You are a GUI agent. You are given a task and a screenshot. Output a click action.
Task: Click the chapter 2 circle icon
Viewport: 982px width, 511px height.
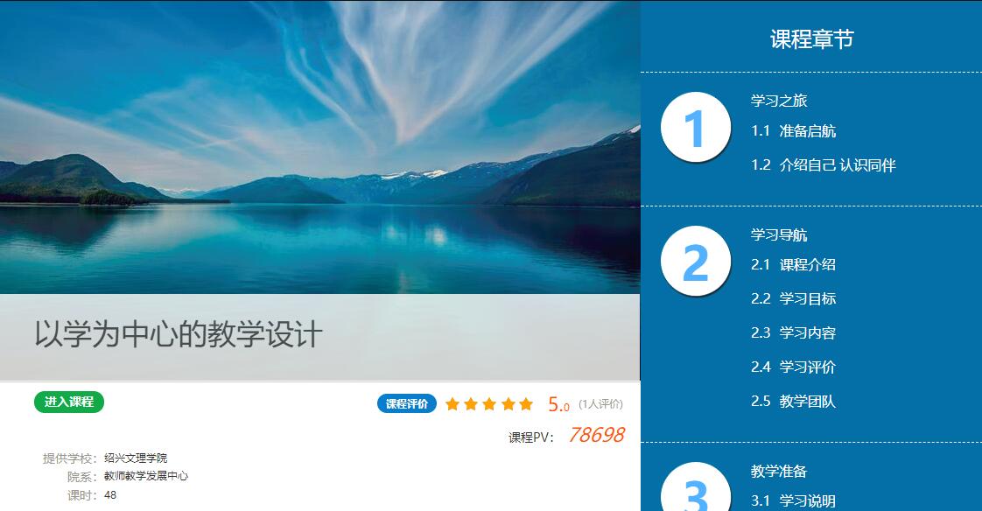click(x=695, y=261)
